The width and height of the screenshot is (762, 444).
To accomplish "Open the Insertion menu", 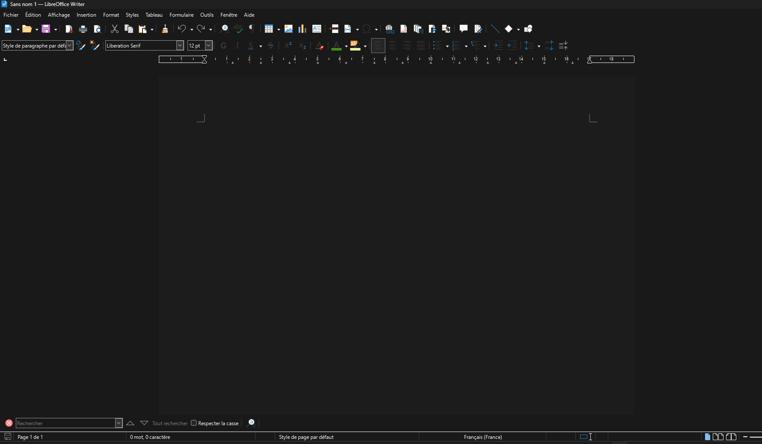I will coord(86,15).
